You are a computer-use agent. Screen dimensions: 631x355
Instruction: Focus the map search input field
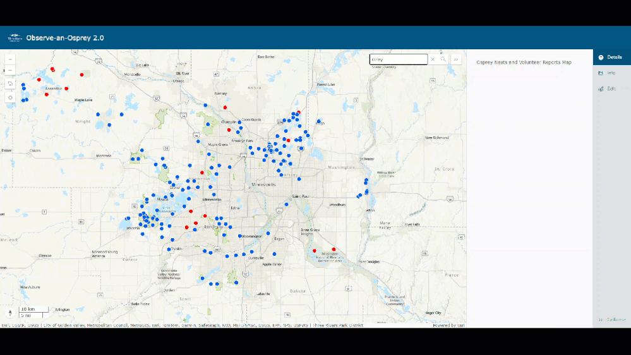tap(399, 59)
